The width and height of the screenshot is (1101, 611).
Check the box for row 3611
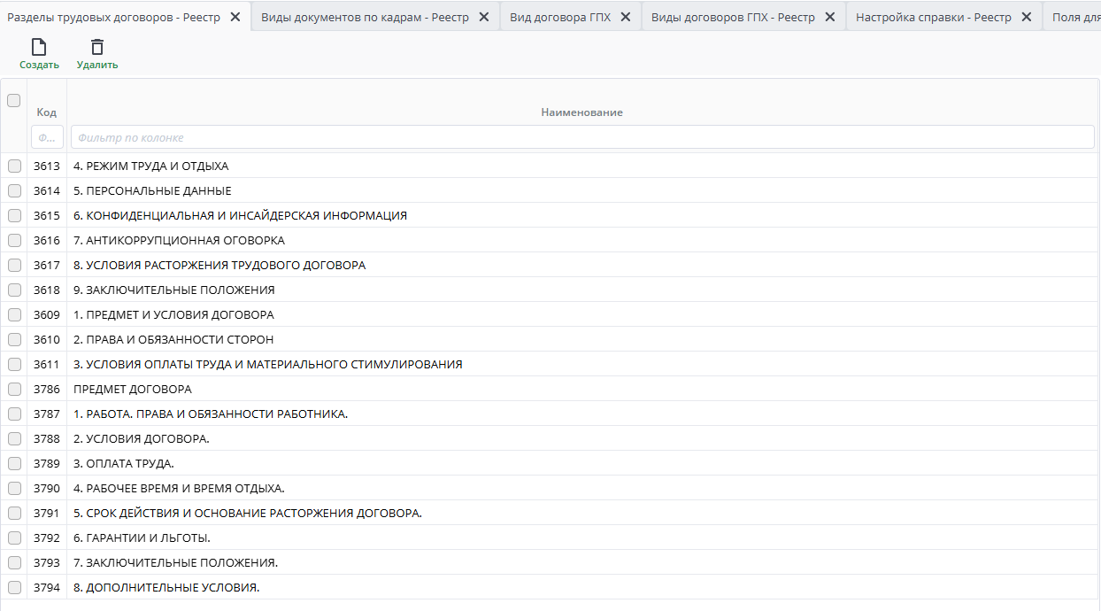pyautogui.click(x=14, y=364)
